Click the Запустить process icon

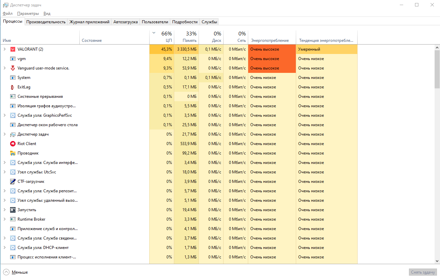pyautogui.click(x=13, y=210)
